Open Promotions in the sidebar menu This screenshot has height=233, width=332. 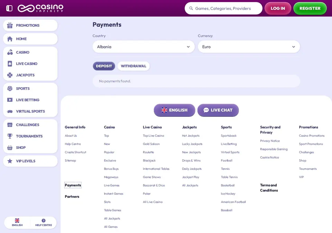point(30,26)
